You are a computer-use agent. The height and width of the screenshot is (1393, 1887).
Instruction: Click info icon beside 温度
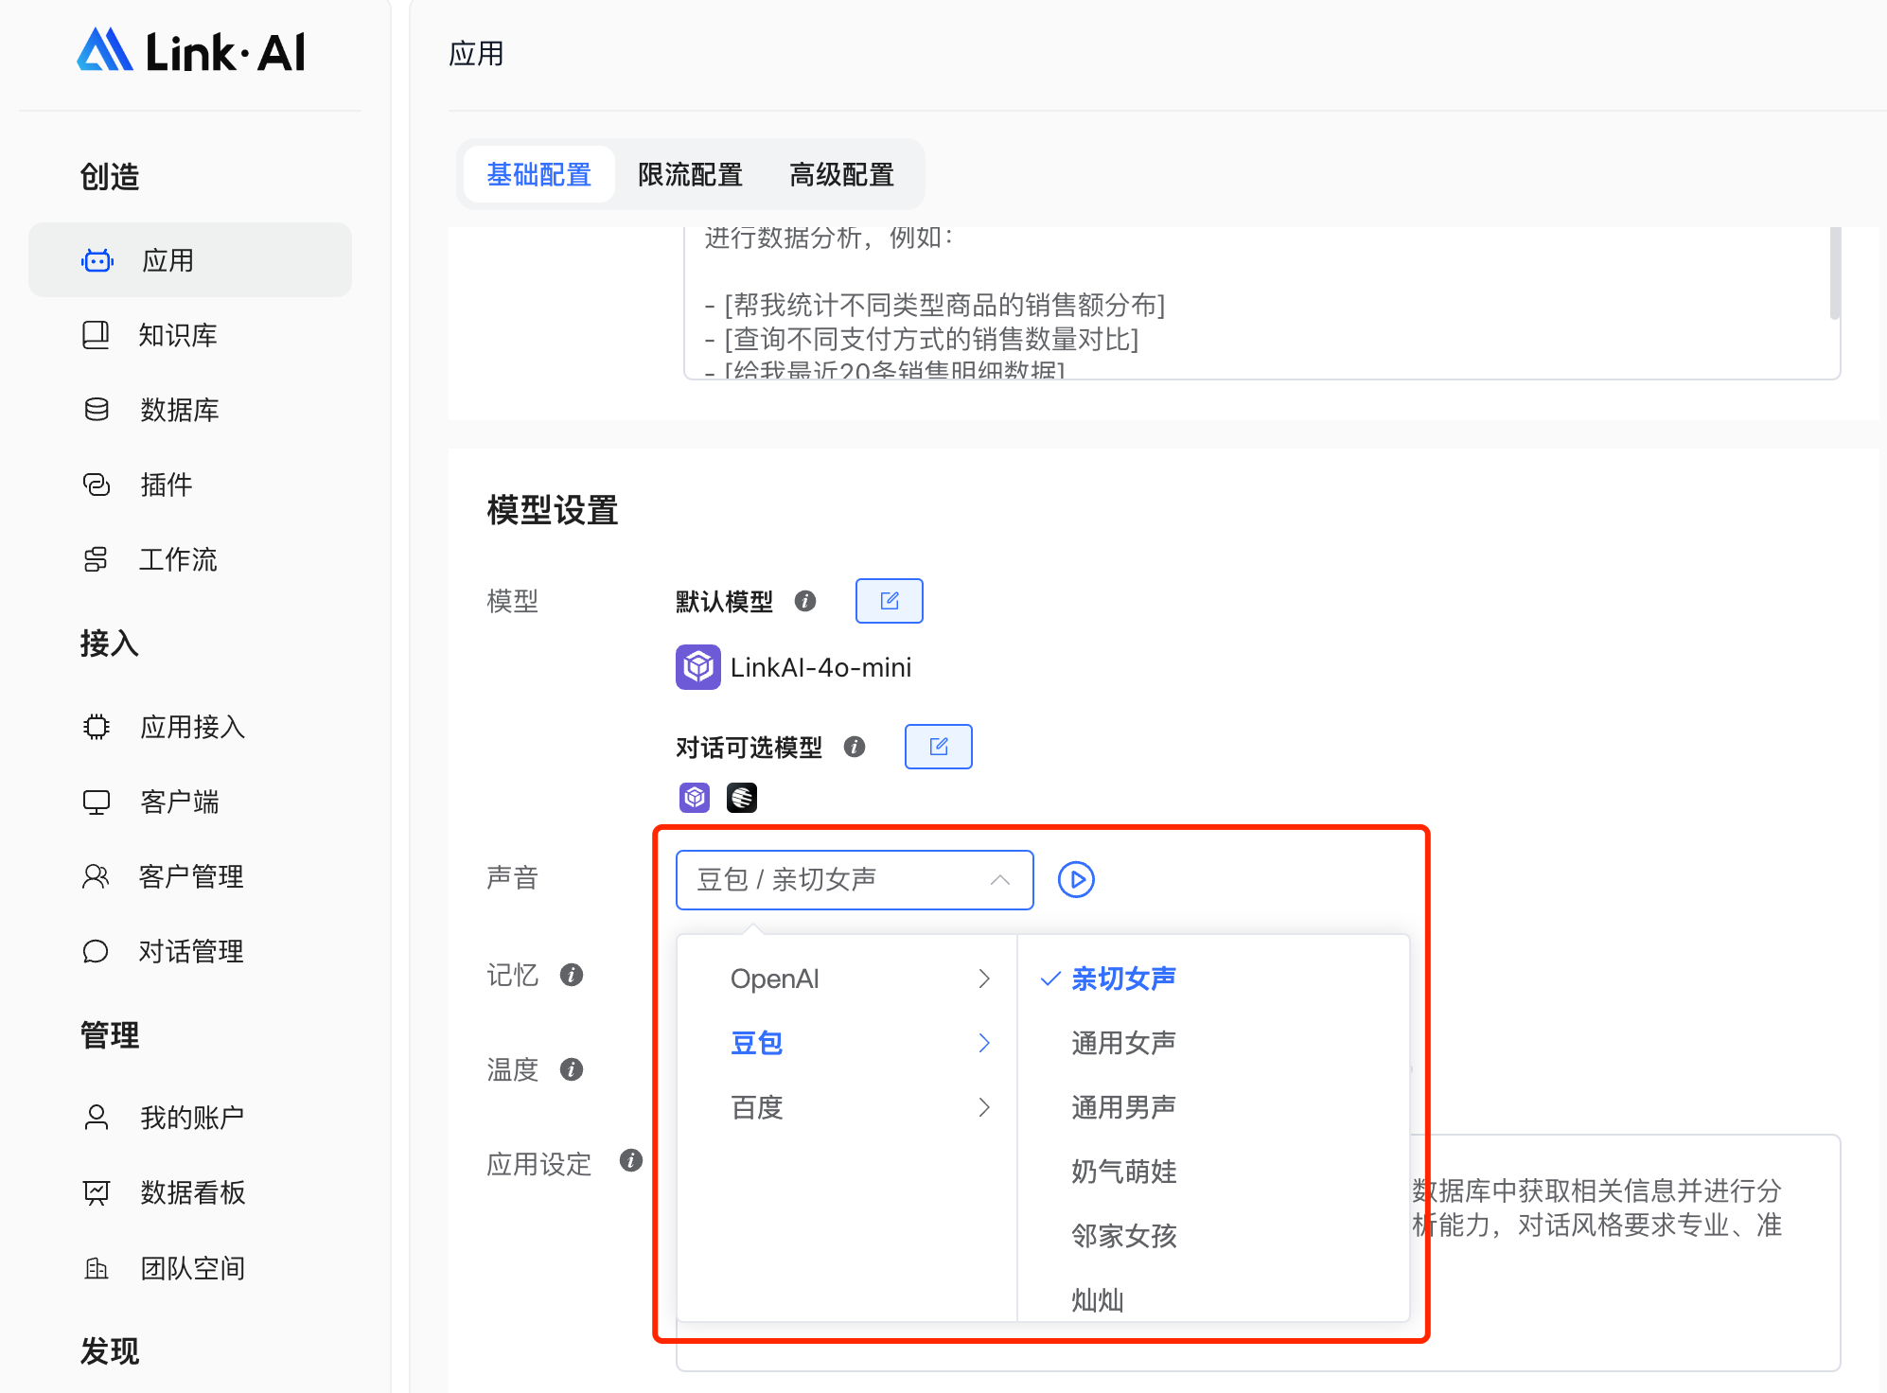click(572, 1069)
